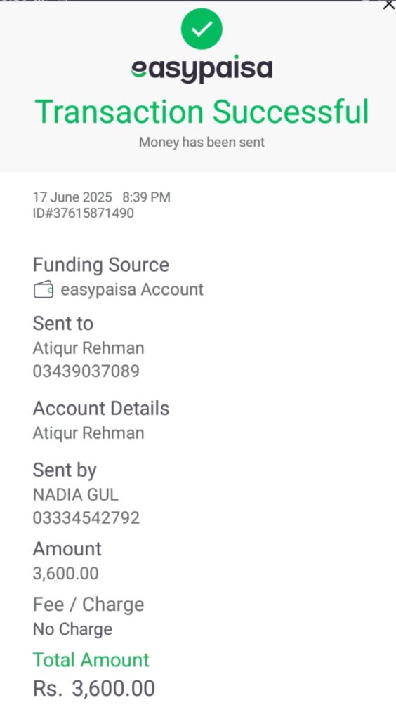Select the transaction ID#37615871490

point(84,213)
